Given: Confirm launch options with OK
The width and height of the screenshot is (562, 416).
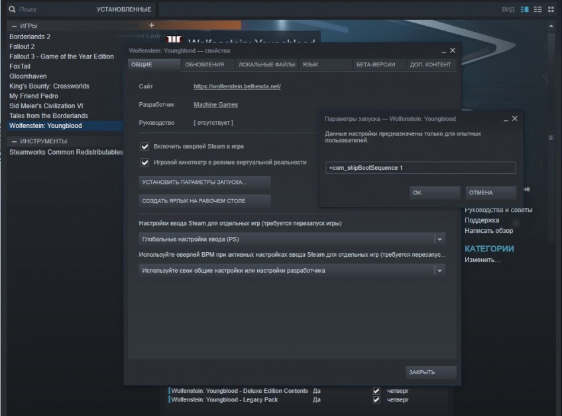Looking at the screenshot, I should tap(435, 193).
